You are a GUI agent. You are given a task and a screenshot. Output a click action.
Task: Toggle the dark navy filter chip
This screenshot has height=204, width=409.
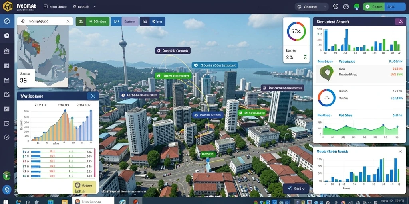pos(152,22)
